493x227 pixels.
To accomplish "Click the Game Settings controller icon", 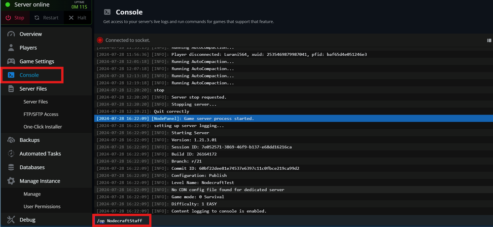I will [11, 62].
